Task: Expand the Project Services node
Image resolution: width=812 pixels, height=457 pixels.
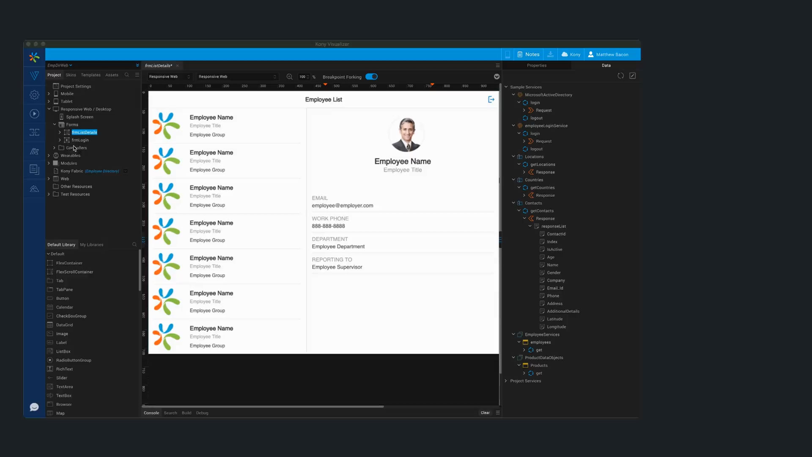Action: tap(506, 381)
